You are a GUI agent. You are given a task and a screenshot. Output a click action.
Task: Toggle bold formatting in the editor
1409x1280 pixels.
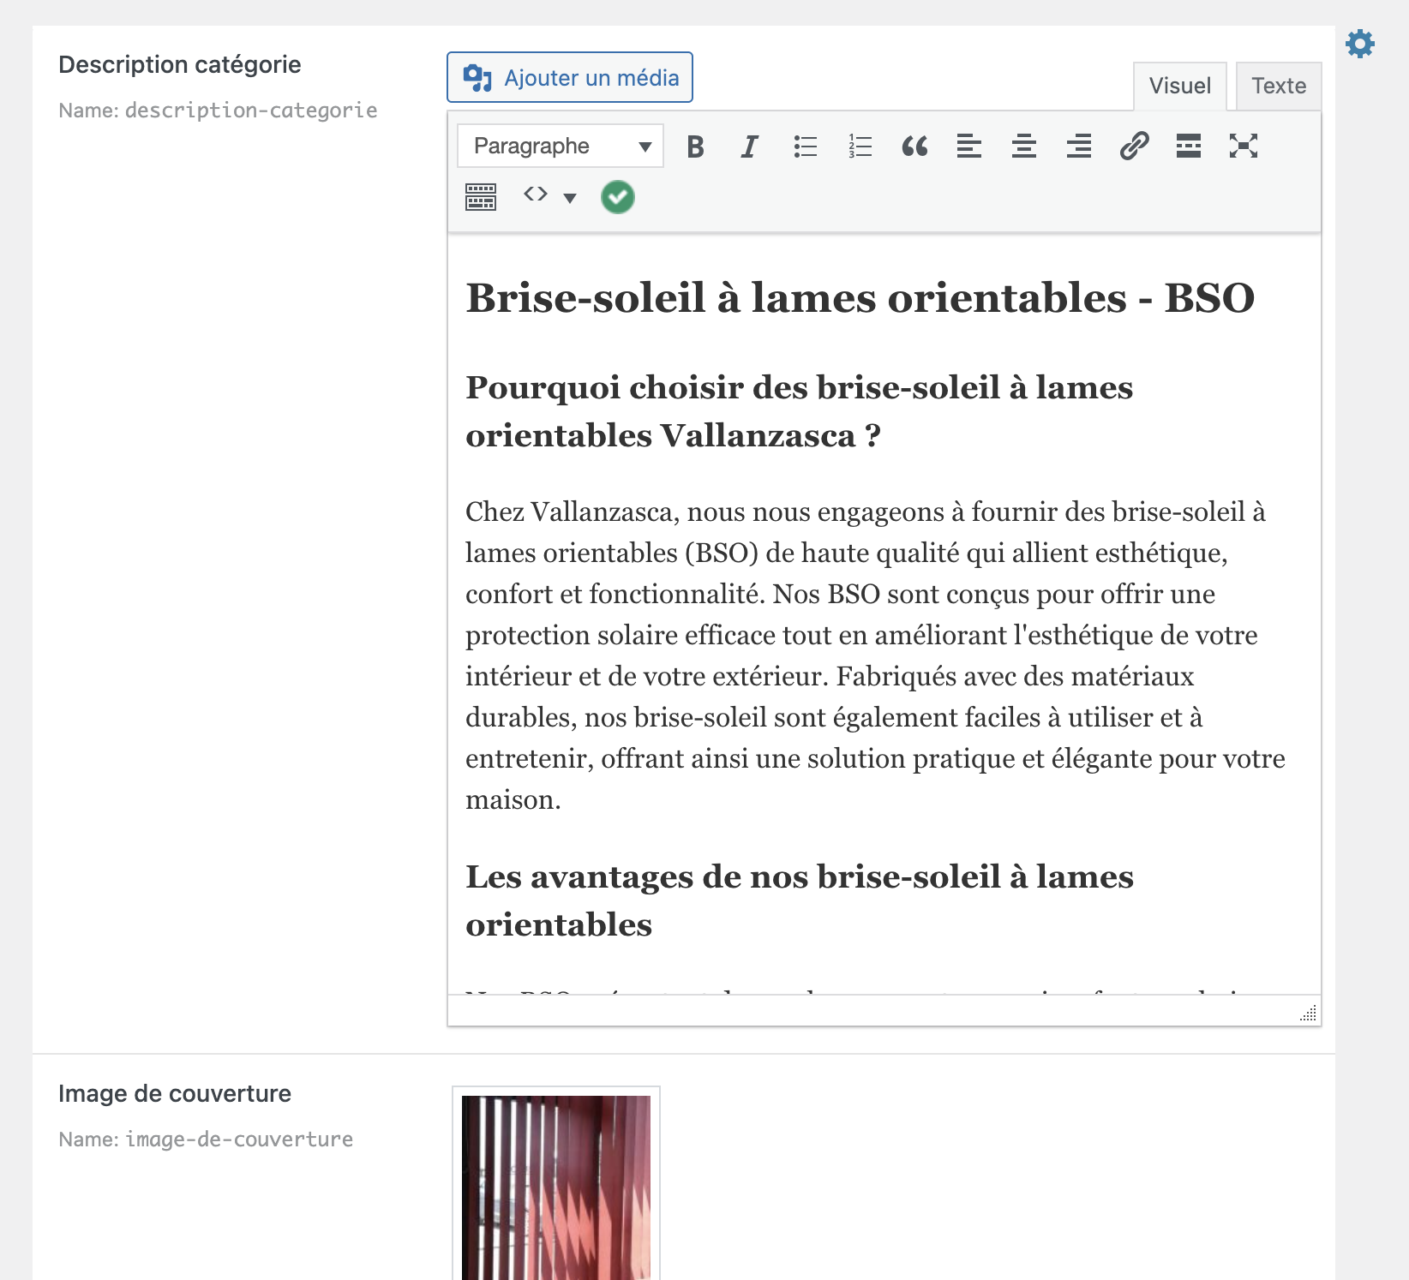695,147
